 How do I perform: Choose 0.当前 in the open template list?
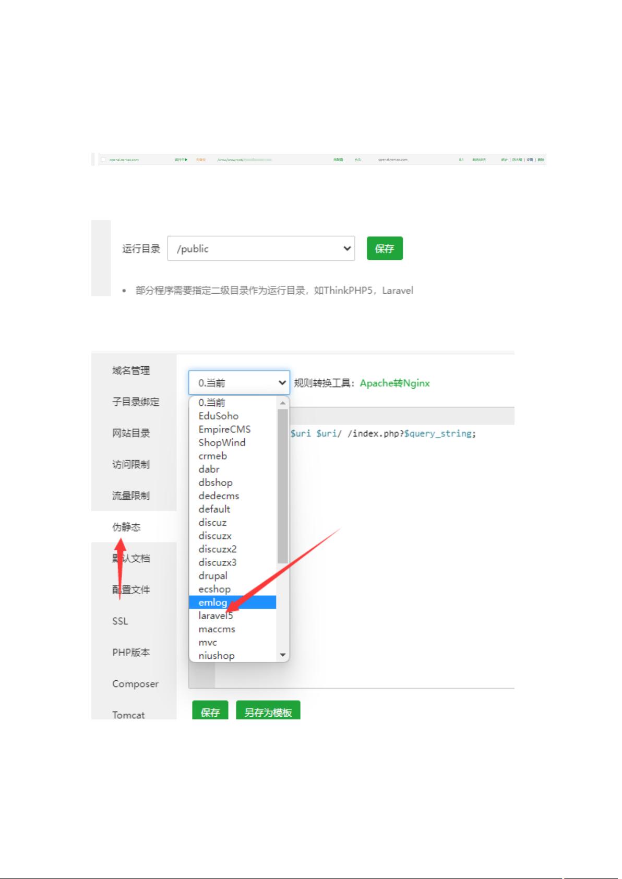(233, 403)
